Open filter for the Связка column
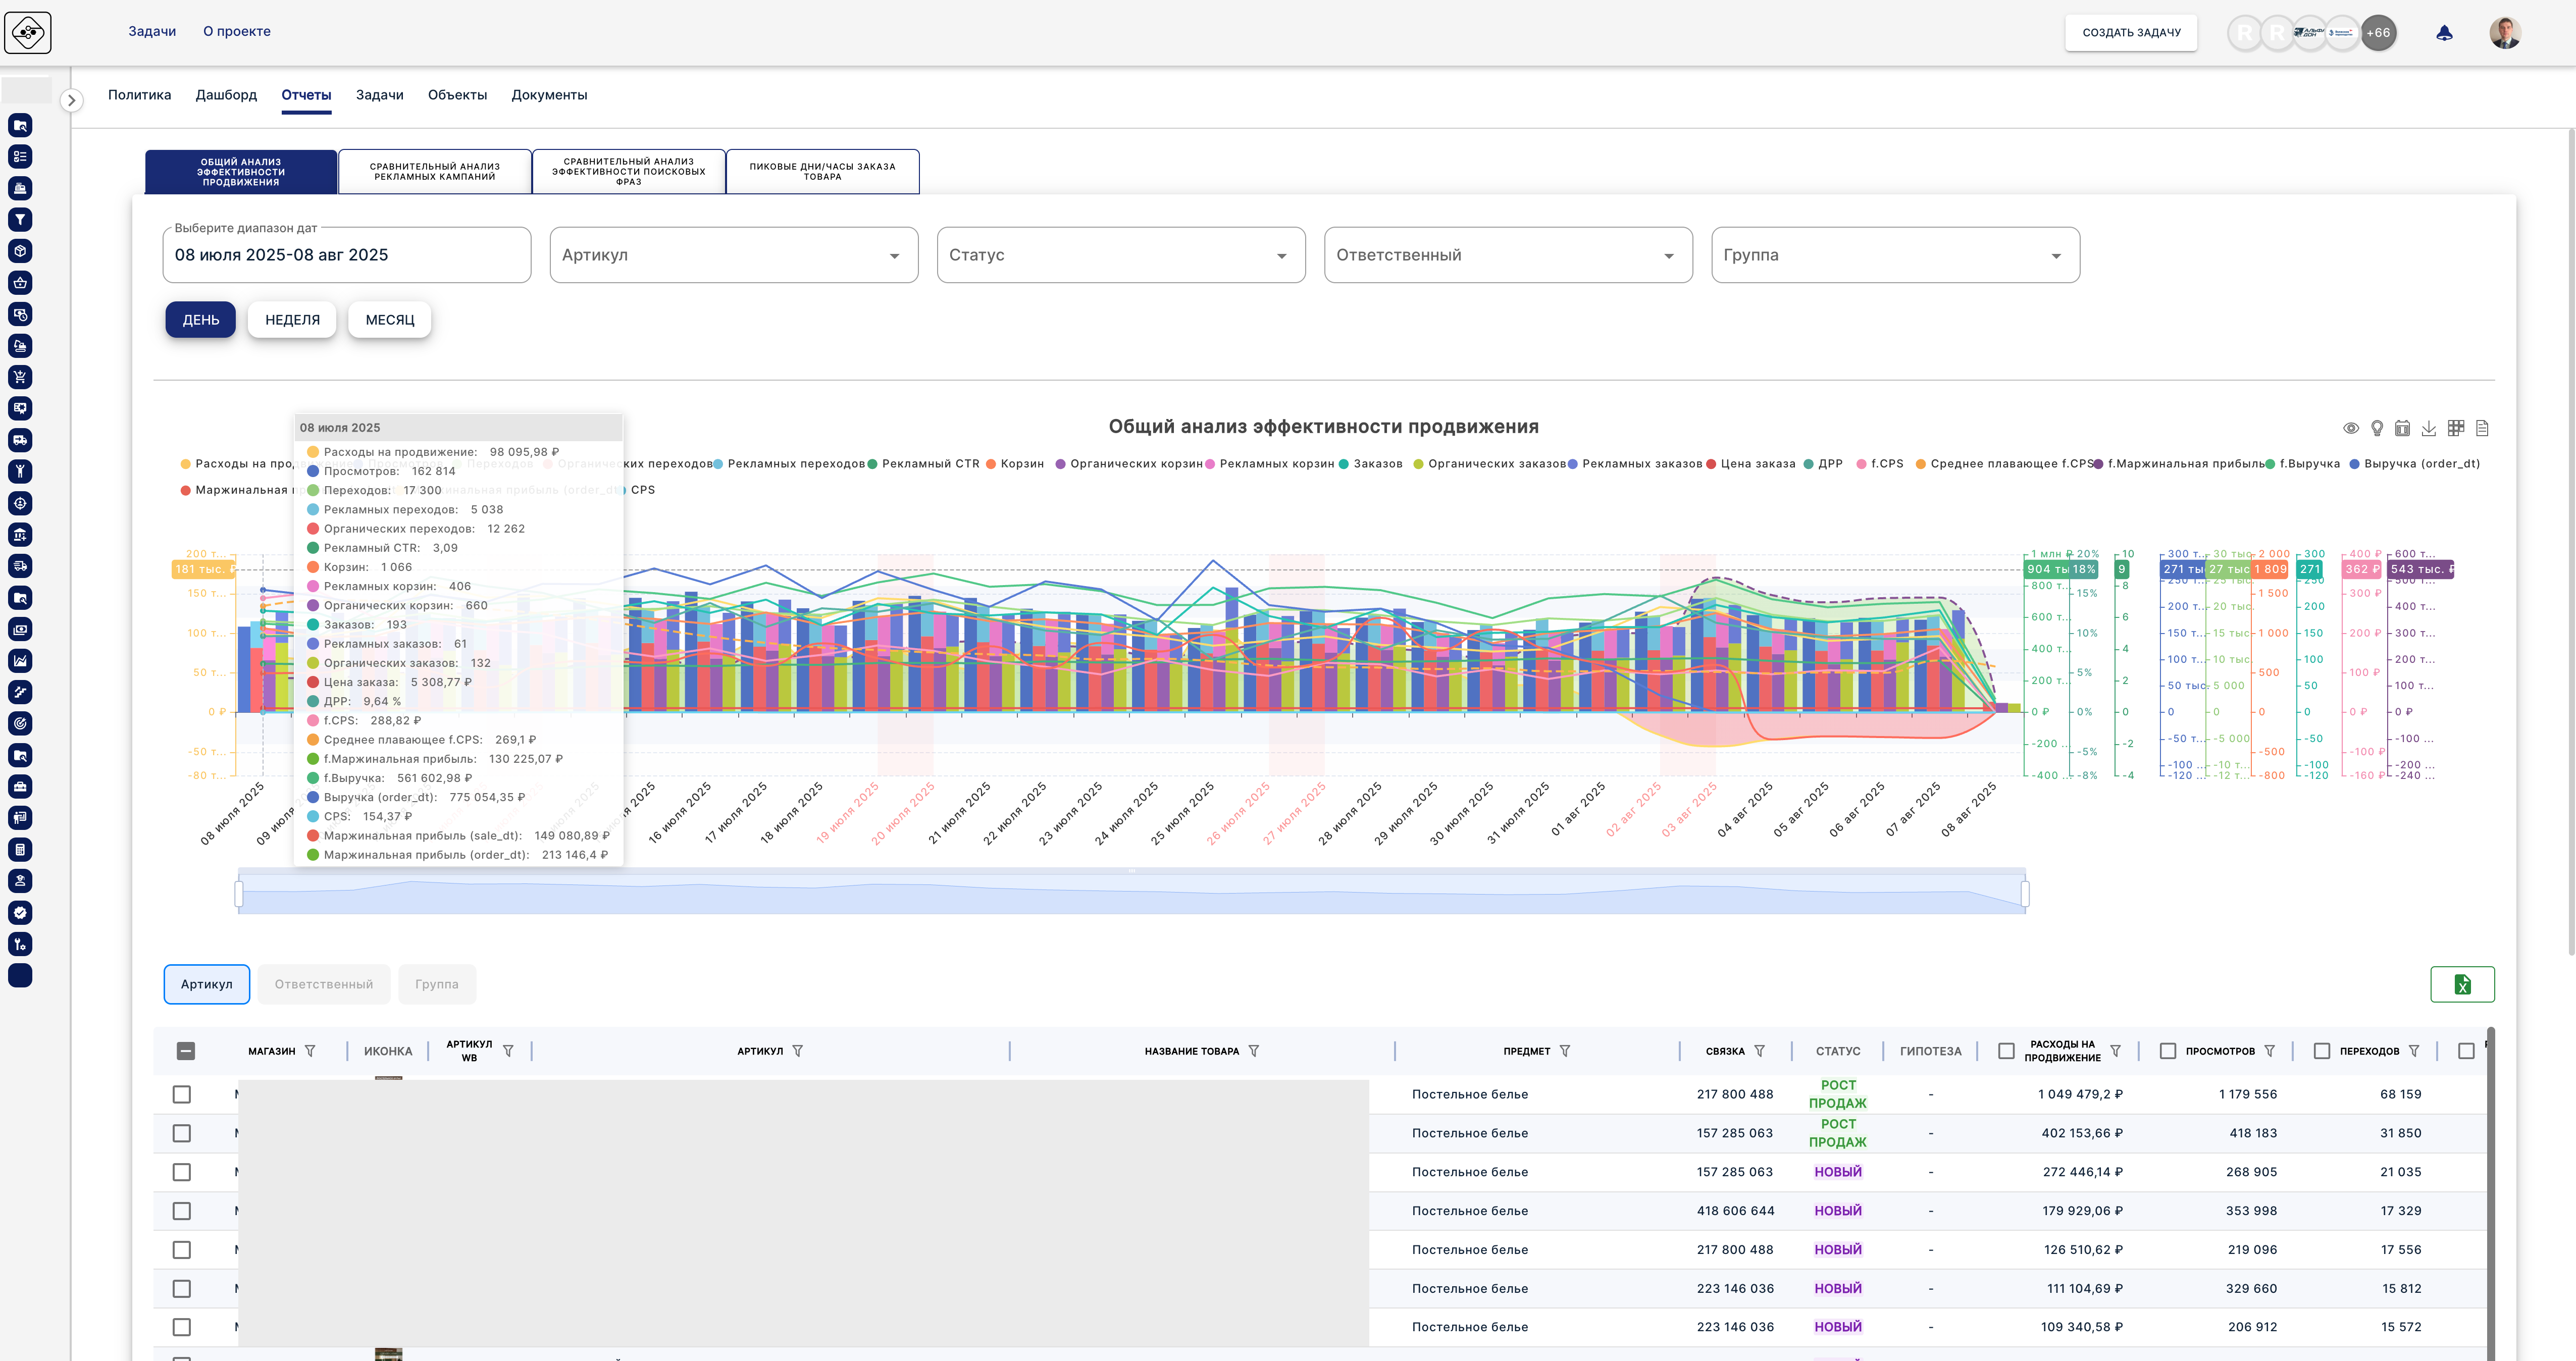Screen dimensions: 2576x1361 coord(1760,1051)
